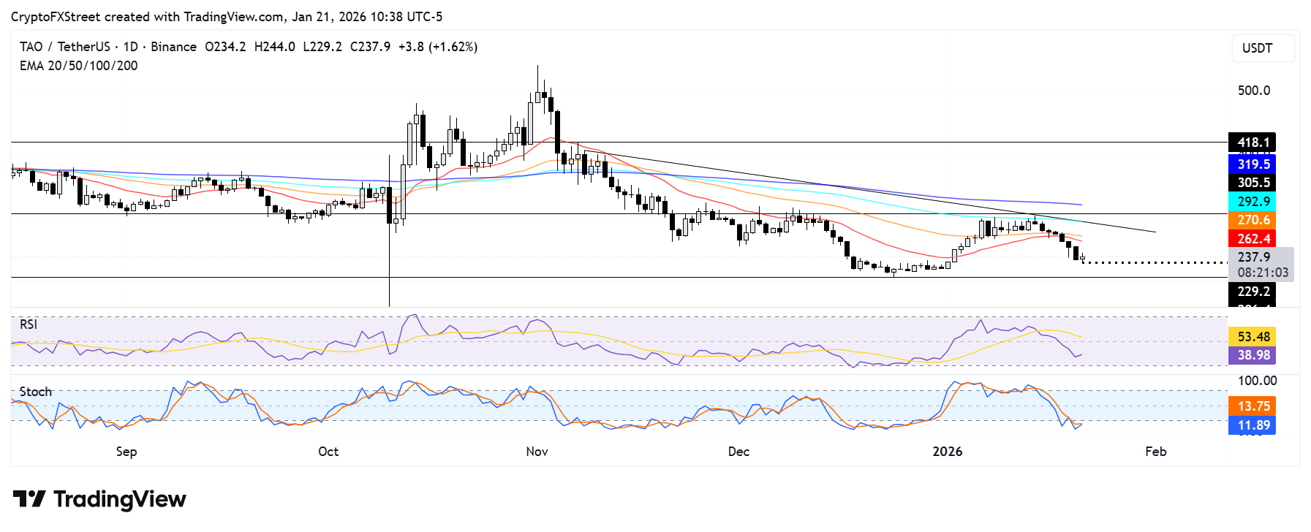The width and height of the screenshot is (1311, 532).
Task: Click the yellow 53.48 RSI average value
Action: (1253, 337)
